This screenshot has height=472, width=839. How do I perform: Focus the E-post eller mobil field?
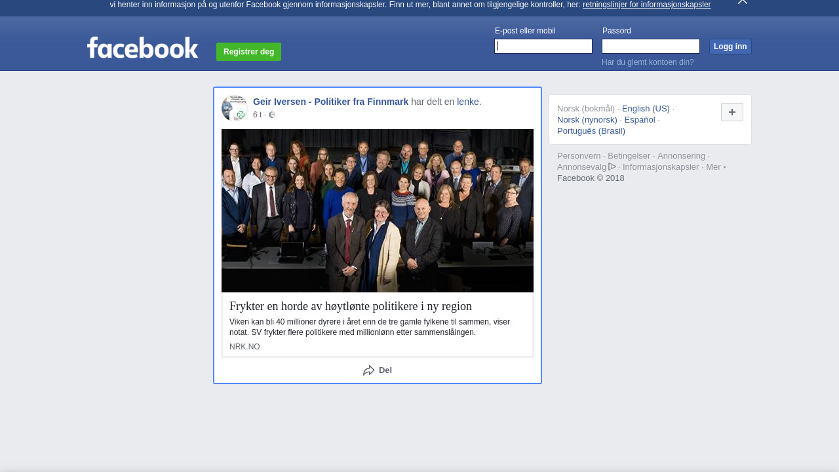point(543,46)
